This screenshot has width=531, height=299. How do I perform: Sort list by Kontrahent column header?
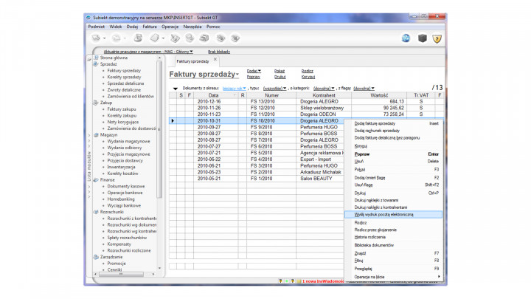click(x=324, y=95)
